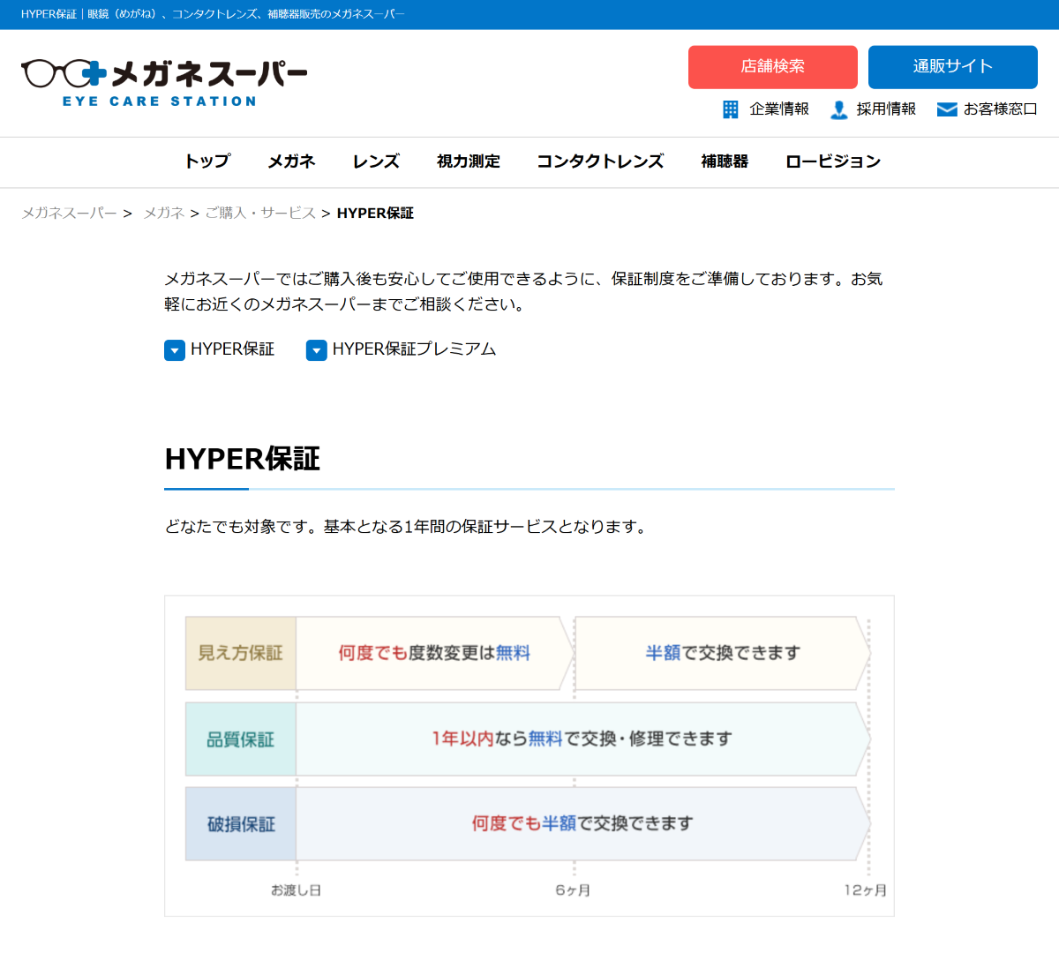Jump to HYPER保証 anchor link

tap(232, 349)
